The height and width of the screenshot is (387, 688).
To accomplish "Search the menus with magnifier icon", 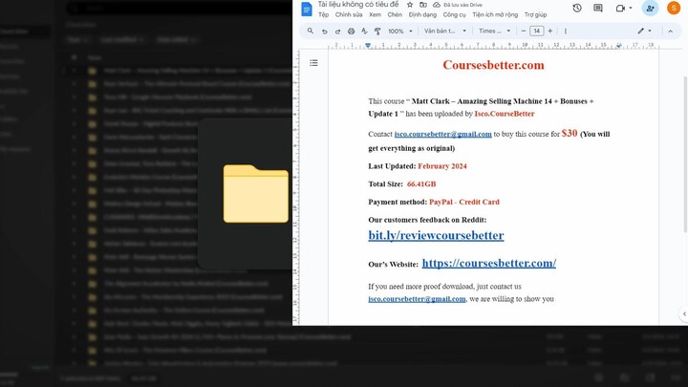I will click(x=311, y=31).
